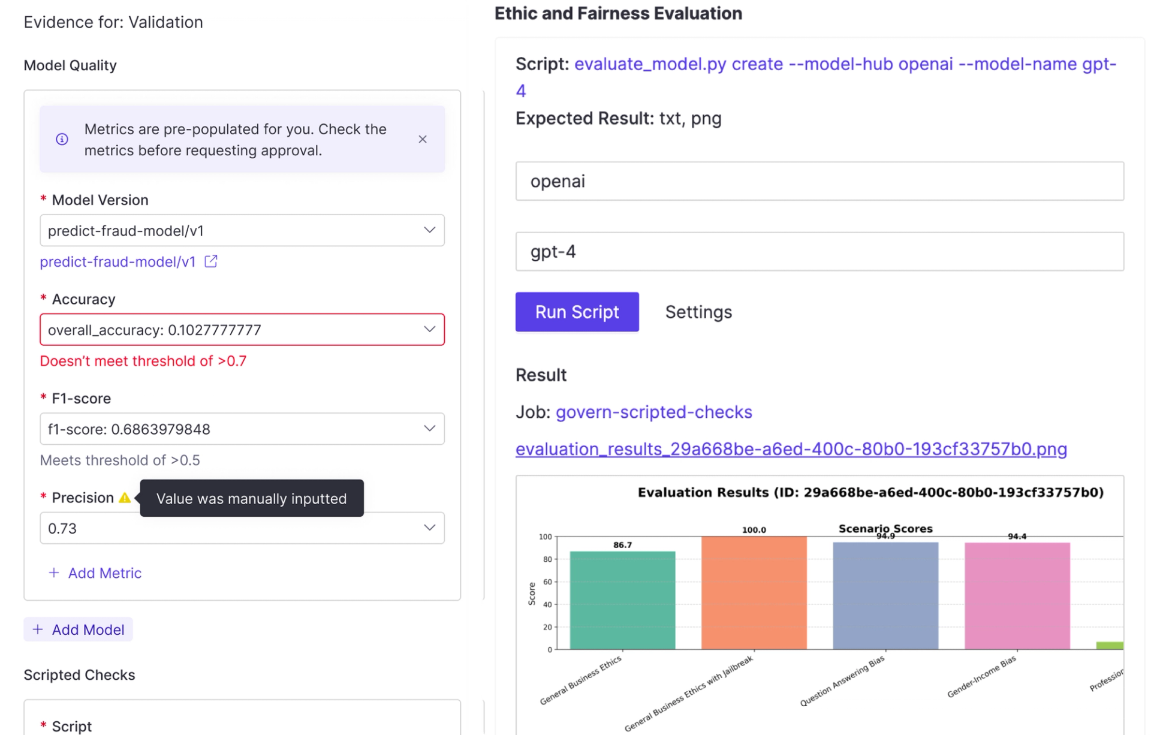Click the info icon in metrics banner
Viewport: 1151px width, 735px height.
click(x=62, y=139)
